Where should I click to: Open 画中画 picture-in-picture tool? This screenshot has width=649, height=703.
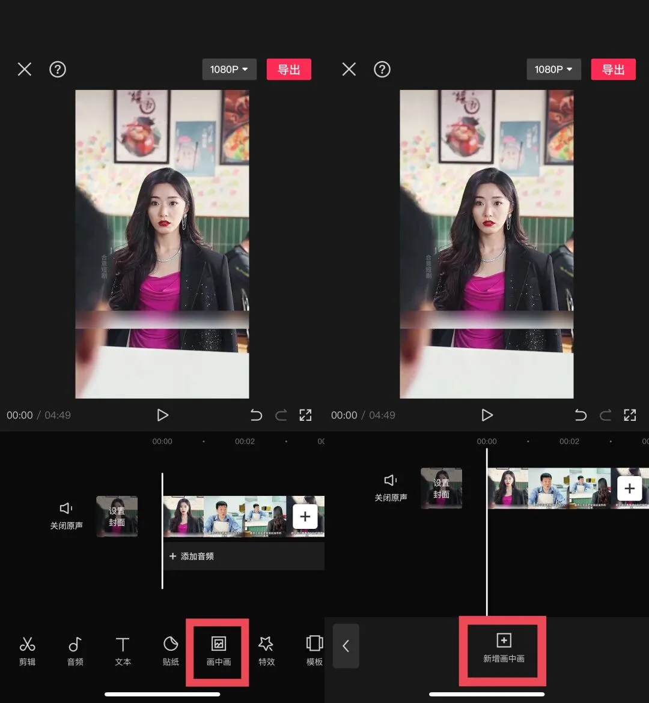(219, 651)
